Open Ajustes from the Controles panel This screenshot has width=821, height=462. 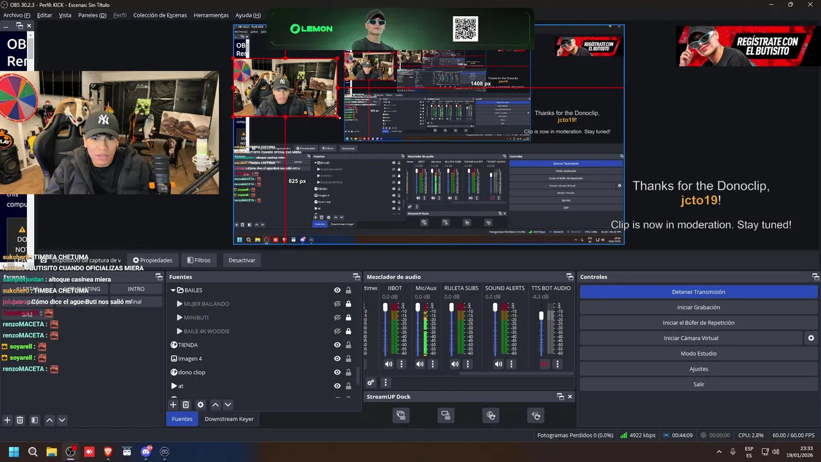698,369
